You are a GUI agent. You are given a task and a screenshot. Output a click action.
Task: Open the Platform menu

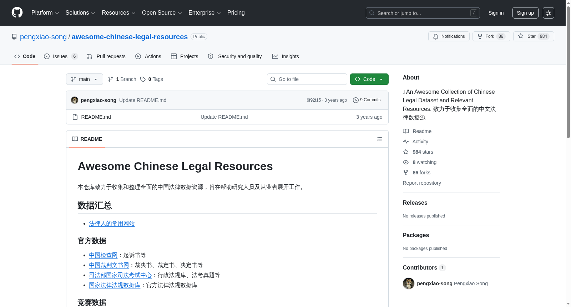click(x=45, y=13)
